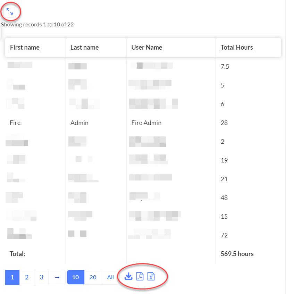Go to page 2

(27, 277)
